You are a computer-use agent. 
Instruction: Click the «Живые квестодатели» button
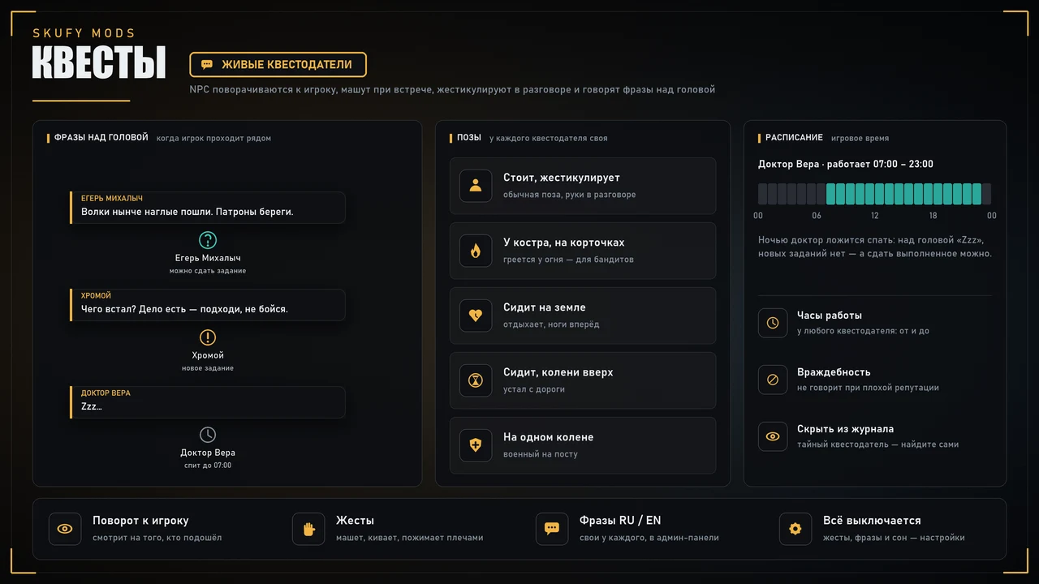click(x=278, y=64)
